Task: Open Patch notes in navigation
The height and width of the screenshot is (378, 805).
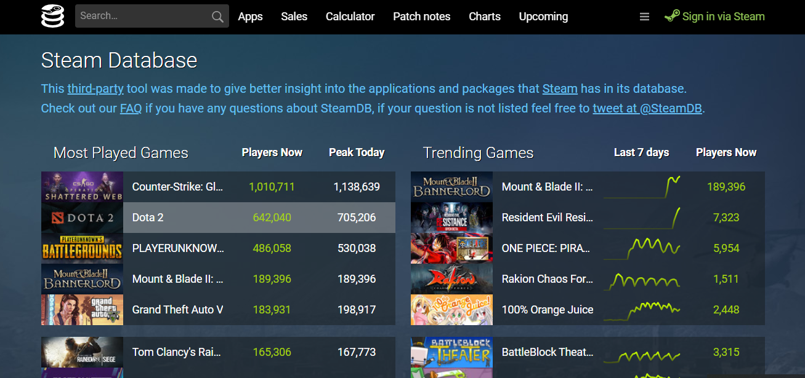Action: click(421, 17)
